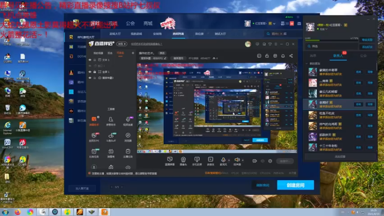Screen dimensions: 384x216
Task: Open streaming settings gear icon
Action: [270, 161]
